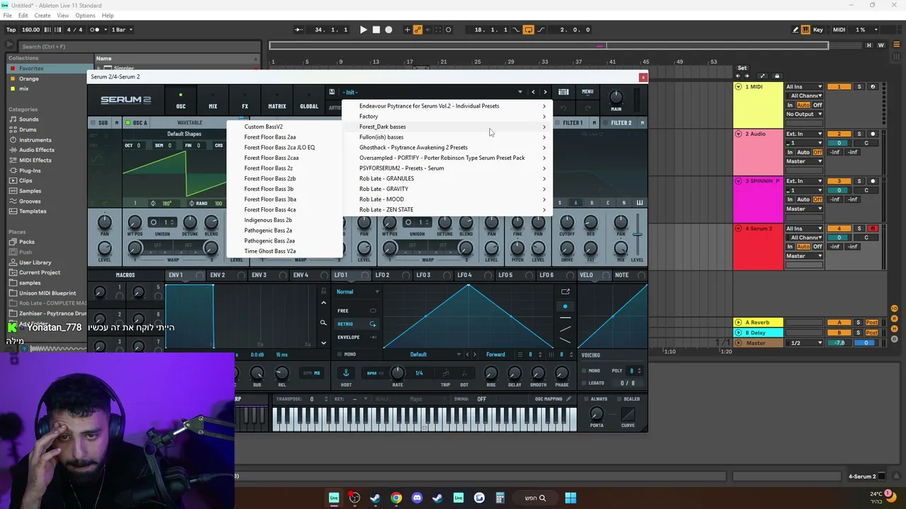Solo the 2 Audio track
This screenshot has width=906, height=509.
click(x=859, y=134)
